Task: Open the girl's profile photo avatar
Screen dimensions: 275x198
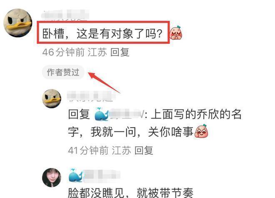Action: pyautogui.click(x=52, y=177)
